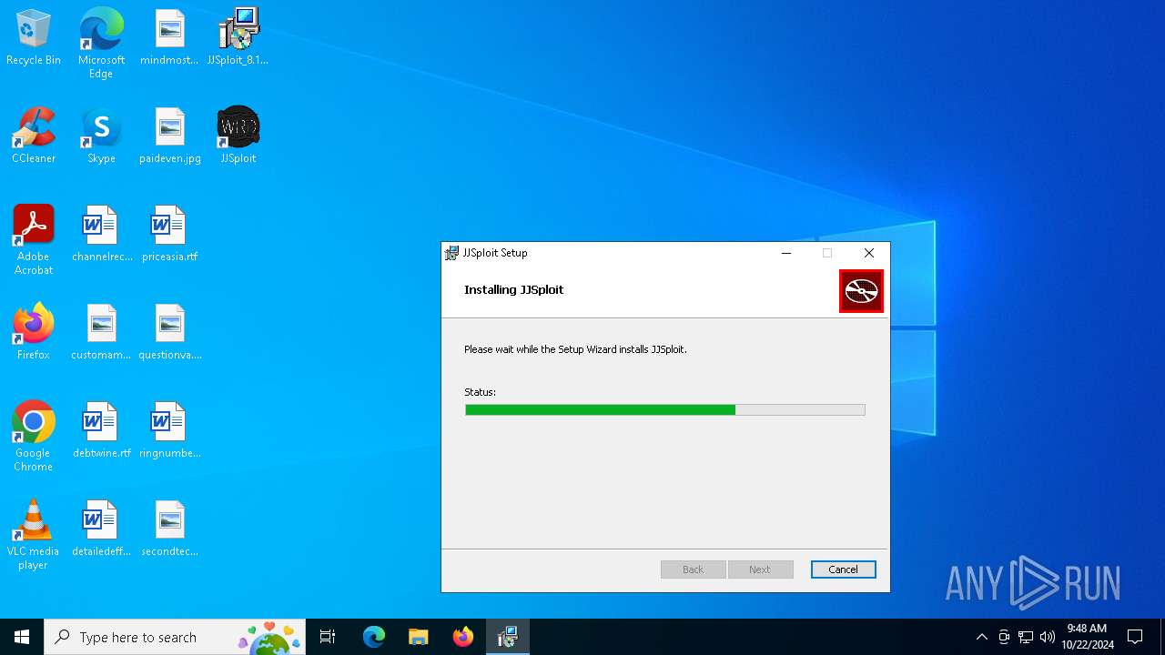Launch Edge from the taskbar
The height and width of the screenshot is (655, 1165).
[x=374, y=637]
